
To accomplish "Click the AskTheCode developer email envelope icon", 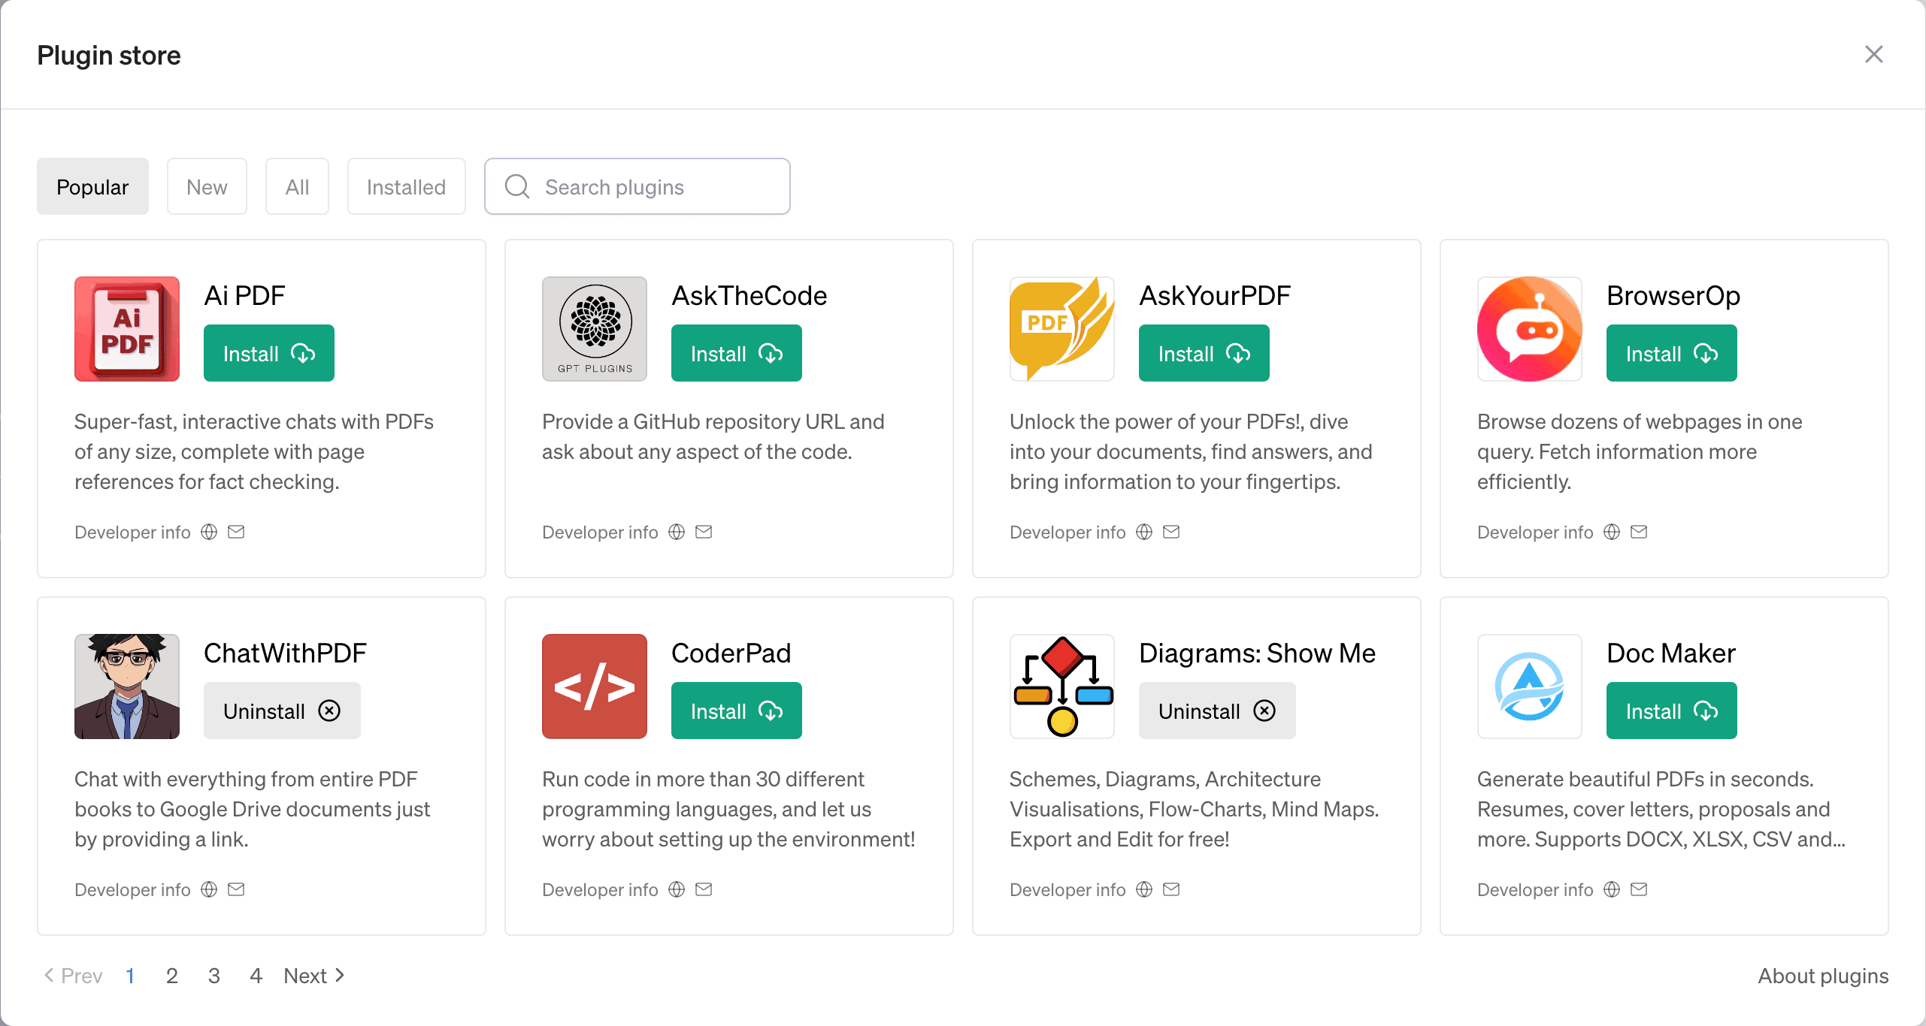I will click(x=704, y=532).
